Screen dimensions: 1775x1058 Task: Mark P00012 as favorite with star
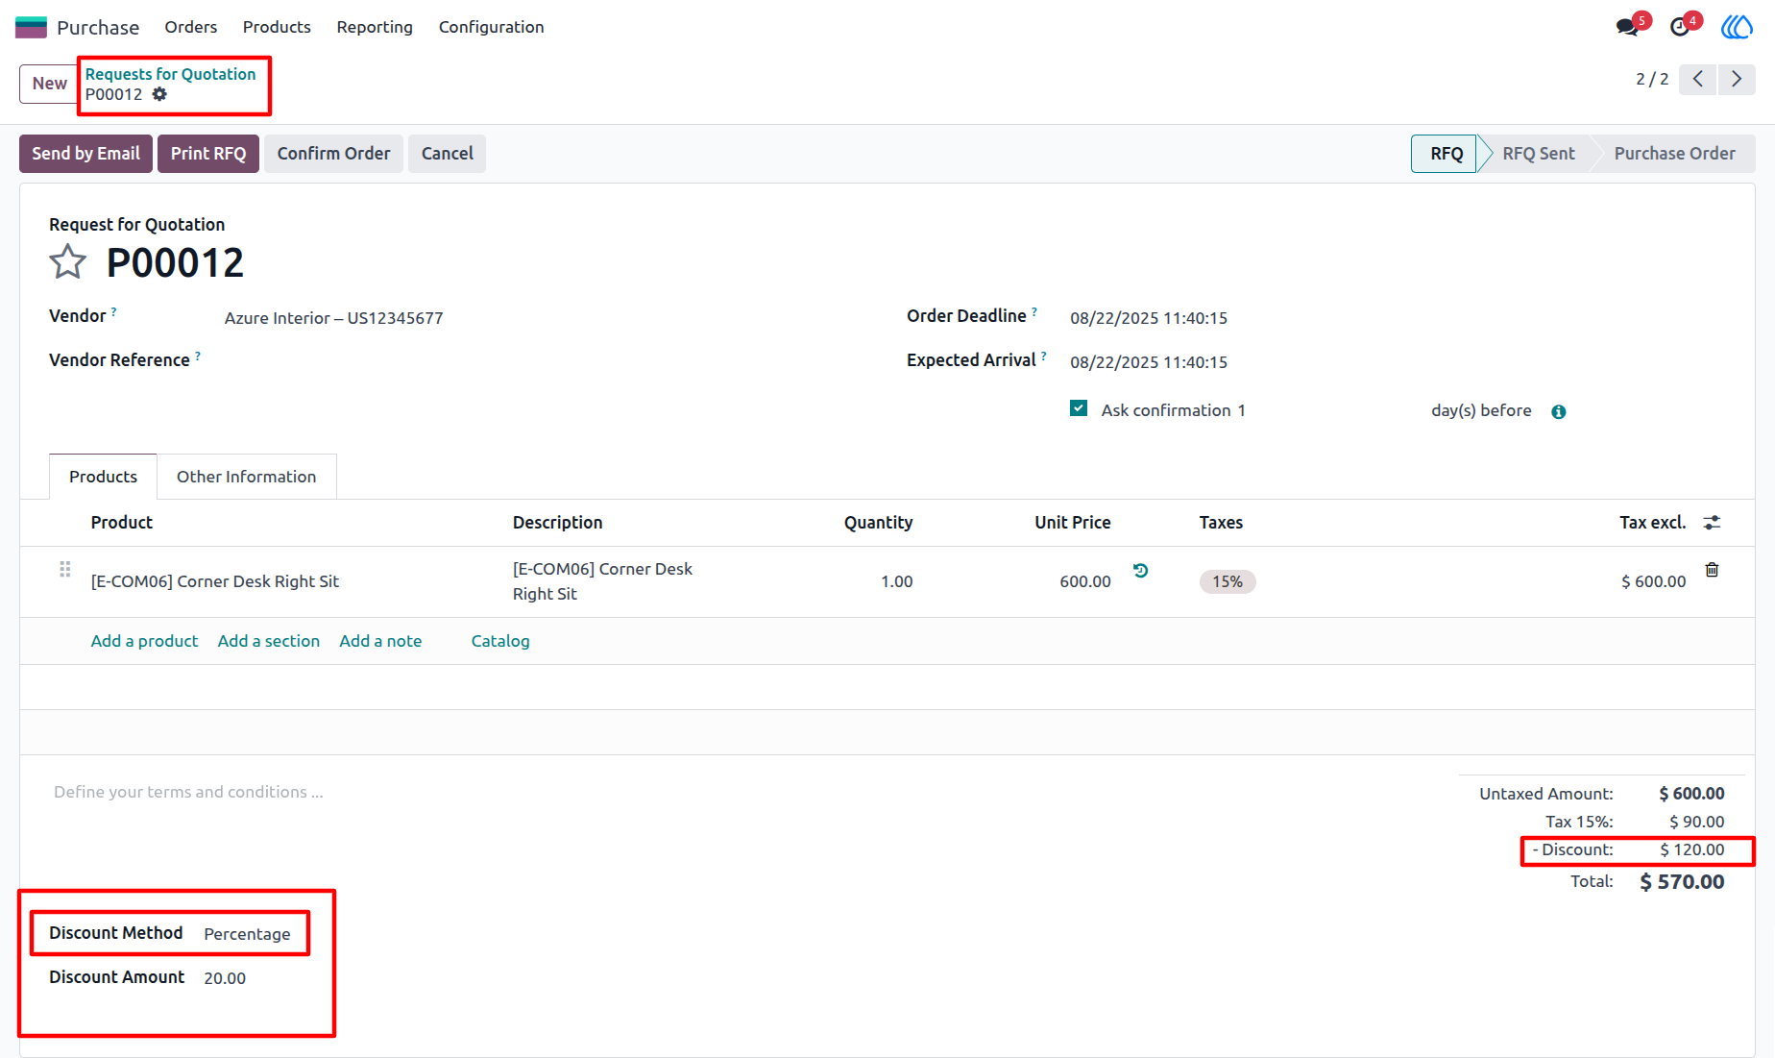pos(67,261)
